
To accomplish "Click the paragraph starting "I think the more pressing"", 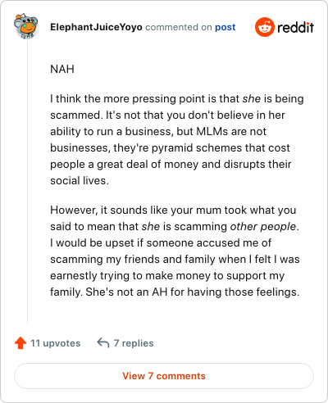I will (x=177, y=139).
